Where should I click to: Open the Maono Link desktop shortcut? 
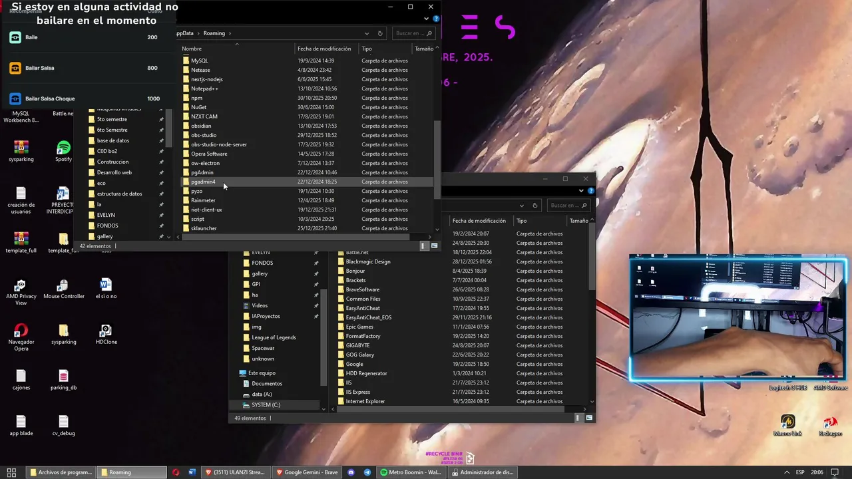click(788, 426)
